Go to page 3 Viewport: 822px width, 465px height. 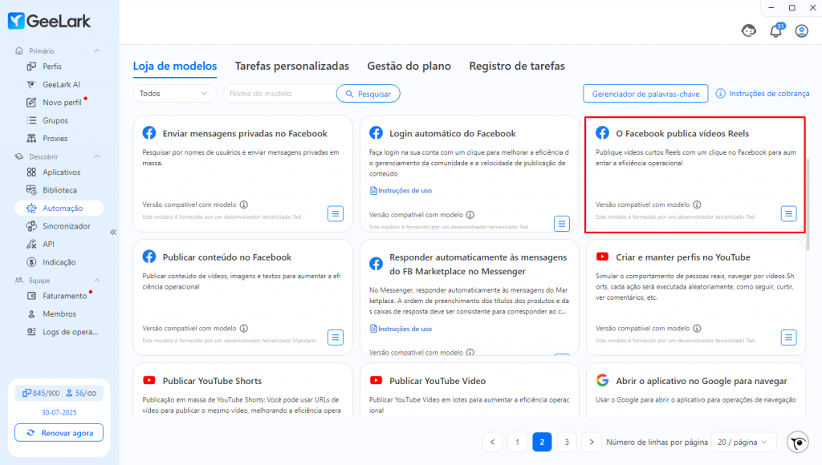tap(567, 442)
